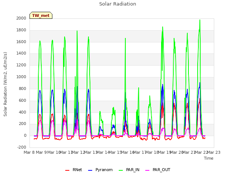Click the -200 y-axis tick label

point(22,147)
